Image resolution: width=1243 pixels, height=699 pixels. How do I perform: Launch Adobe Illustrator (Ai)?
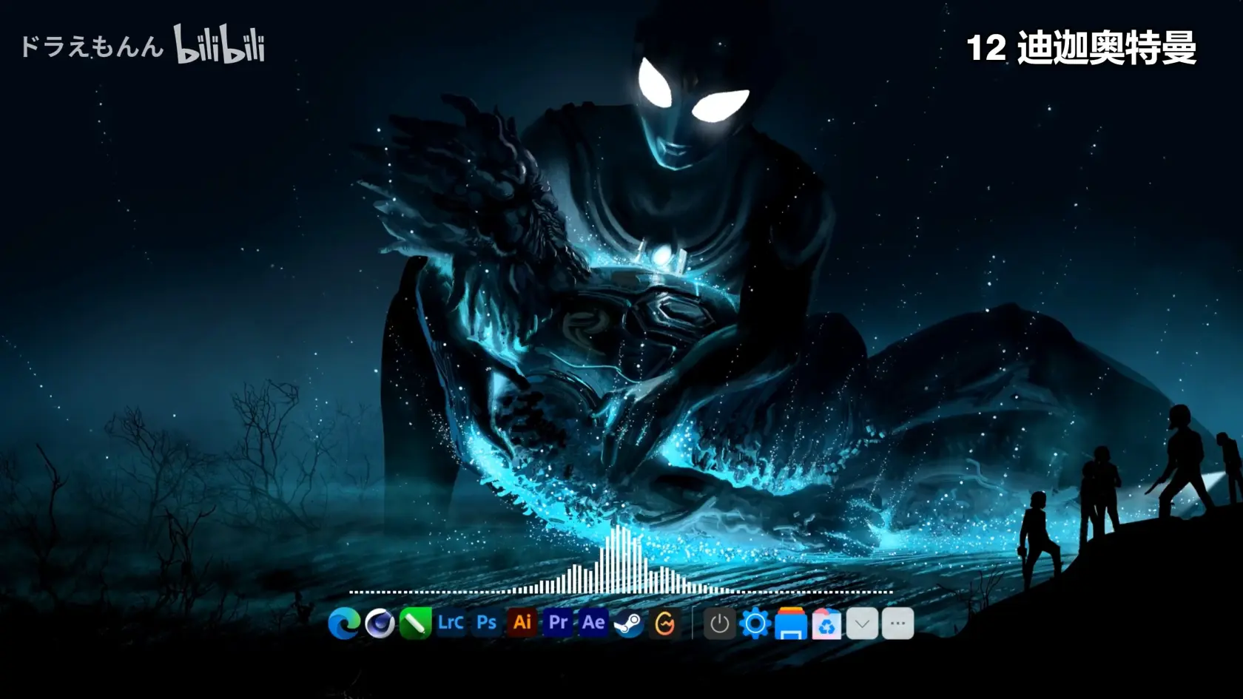coord(522,623)
